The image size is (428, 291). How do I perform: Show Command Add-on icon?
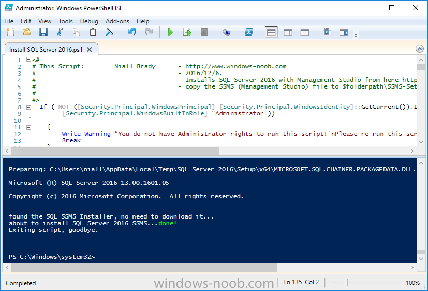[344, 32]
